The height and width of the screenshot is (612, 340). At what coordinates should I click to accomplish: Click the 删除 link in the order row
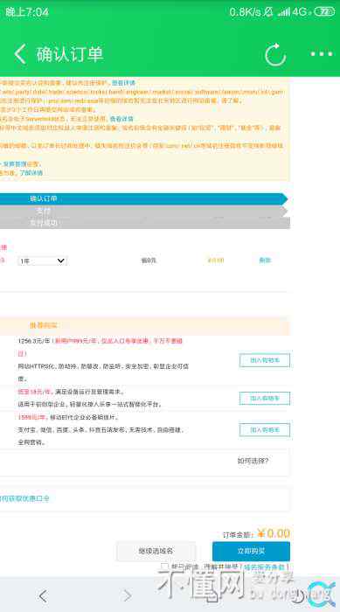265,261
